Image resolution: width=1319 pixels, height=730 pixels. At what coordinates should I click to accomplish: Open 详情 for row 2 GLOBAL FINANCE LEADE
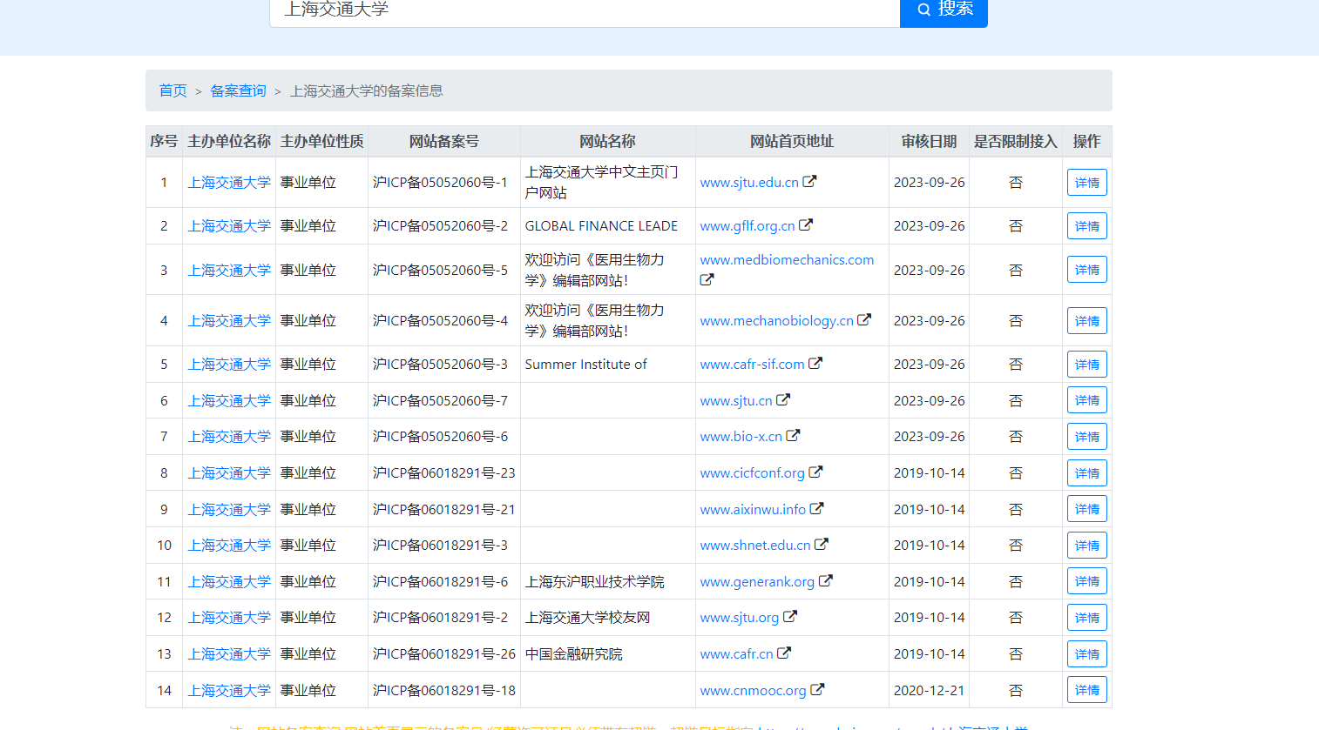(1086, 226)
